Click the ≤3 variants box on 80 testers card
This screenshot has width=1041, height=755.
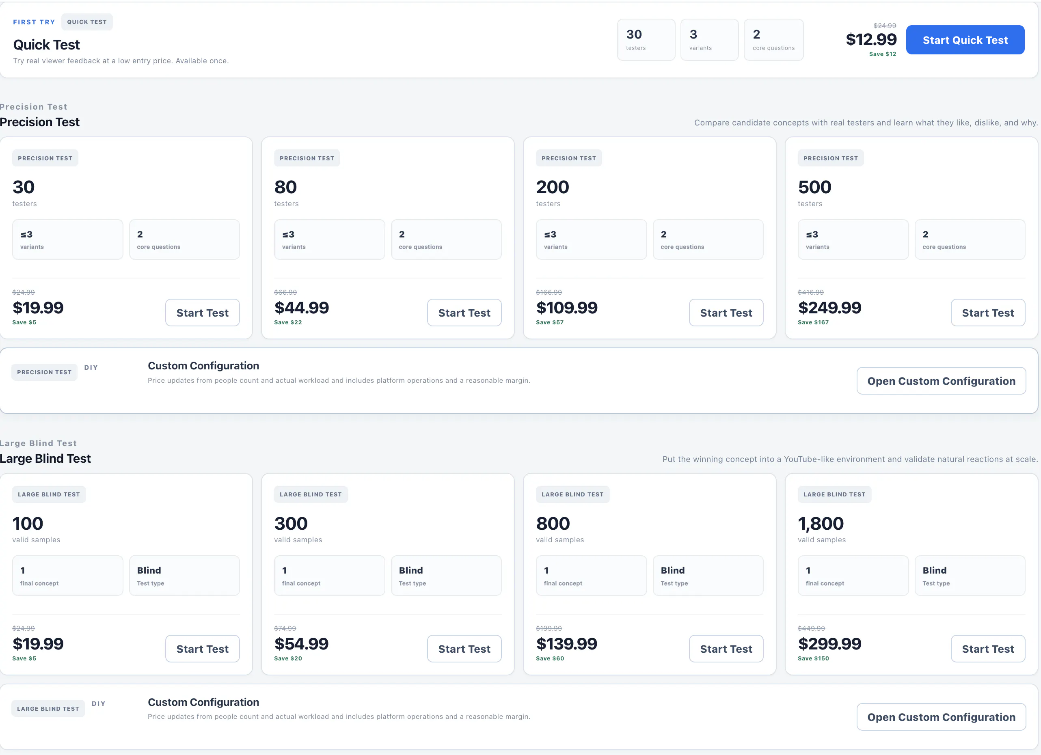329,239
